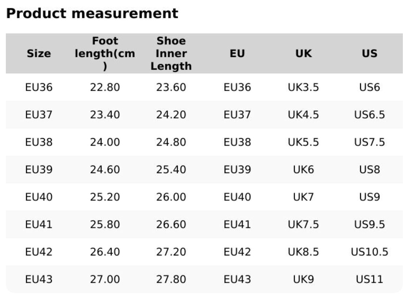416x301 pixels.
Task: Click the UK6 cell
Action: point(303,170)
